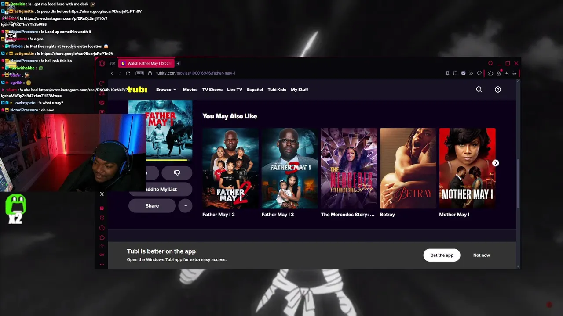Open the Español menu item
This screenshot has width=563, height=316.
tap(255, 90)
